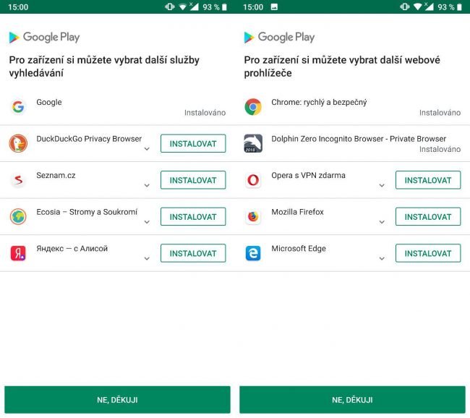Viewport: 470px width, 418px height.
Task: Select Seznam.cz title text
Action: coord(56,176)
